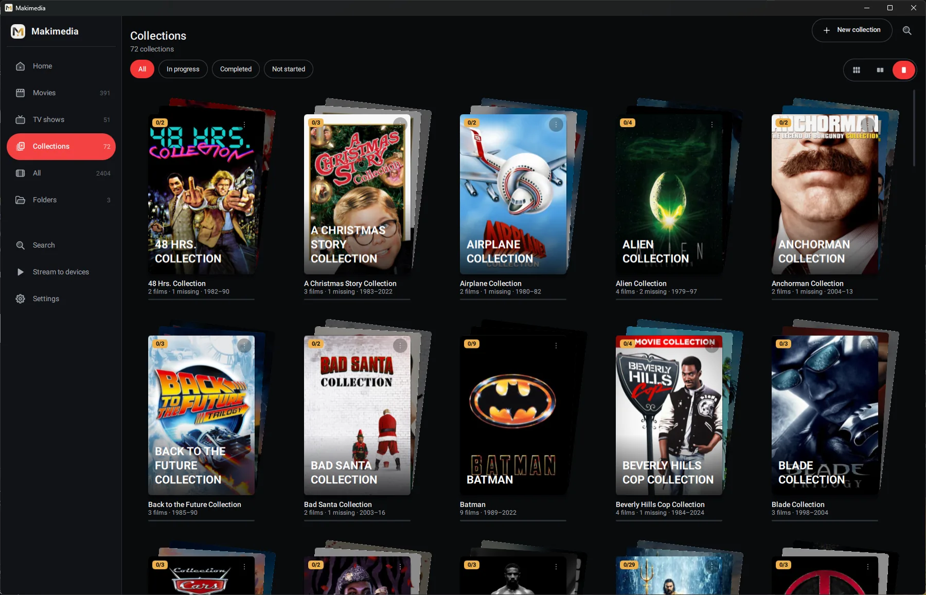
Task: Click '72 collections' count text
Action: 152,49
